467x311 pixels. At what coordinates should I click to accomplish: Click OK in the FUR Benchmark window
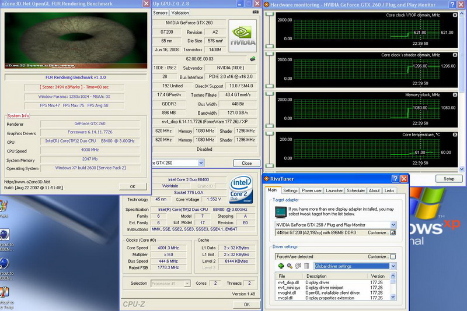pyautogui.click(x=133, y=186)
